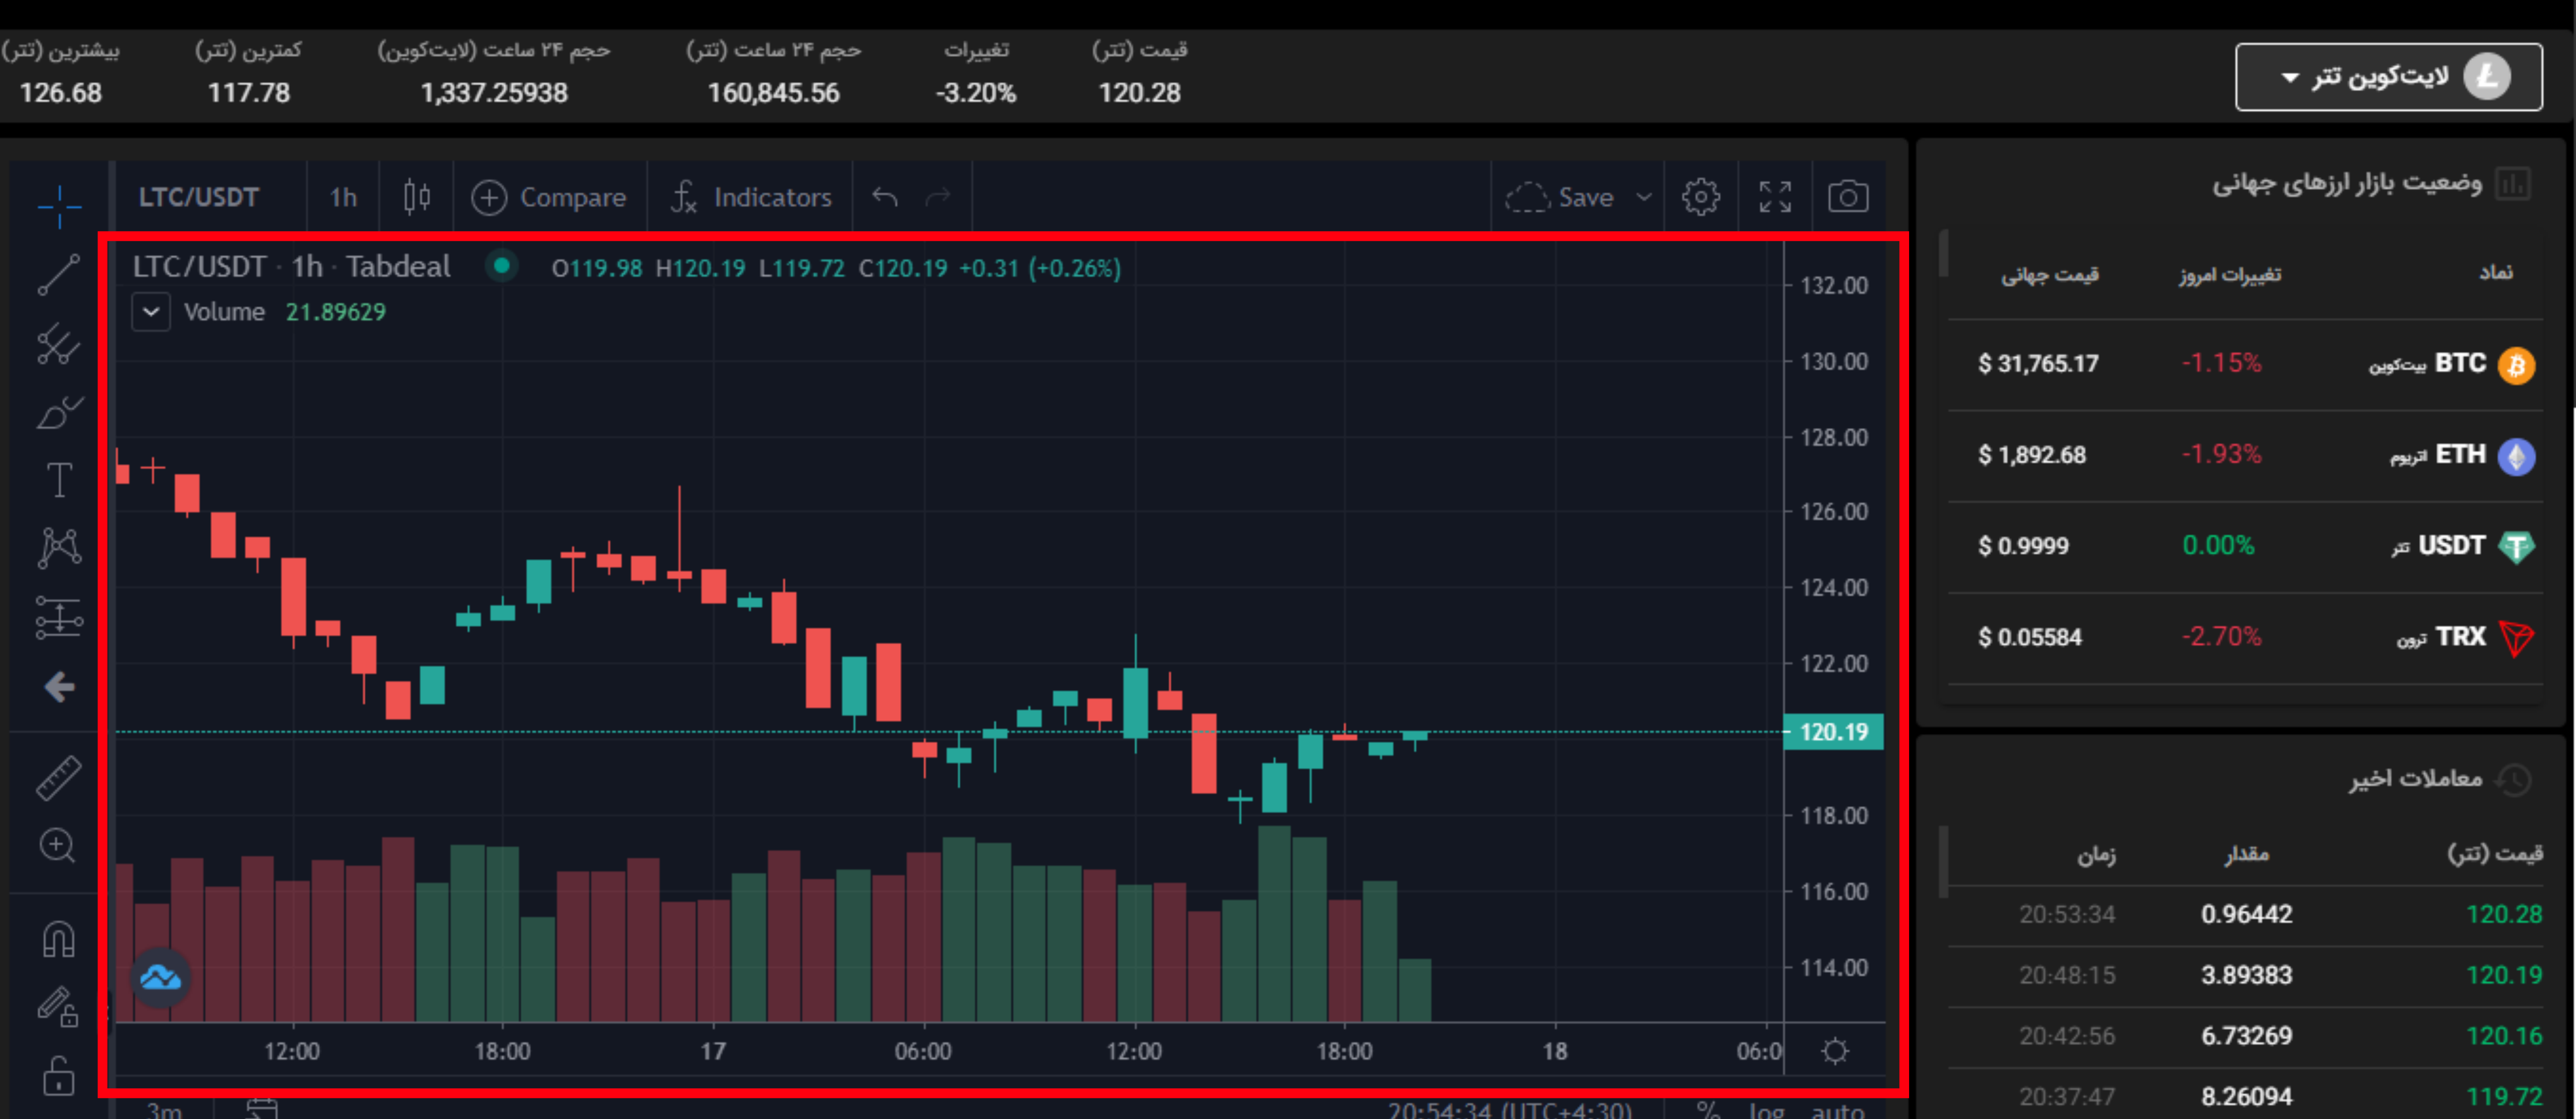The height and width of the screenshot is (1119, 2576).
Task: Open the Litecoin Tether market dropdown
Action: coord(2388,77)
